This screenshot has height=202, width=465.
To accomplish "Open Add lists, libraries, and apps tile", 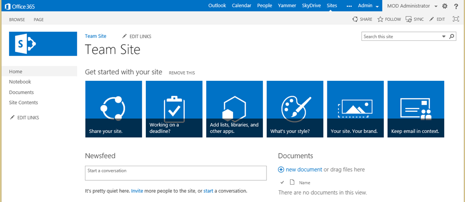I will (235, 109).
